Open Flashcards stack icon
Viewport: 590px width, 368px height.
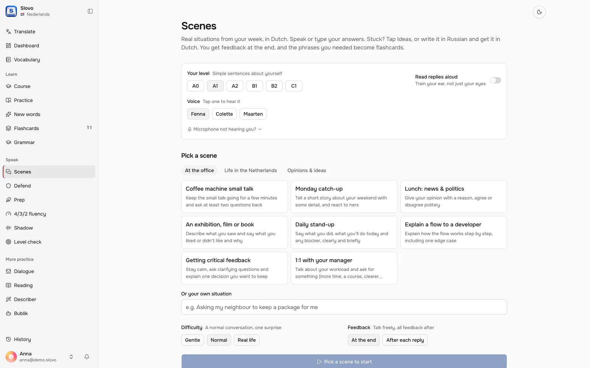coord(8,128)
